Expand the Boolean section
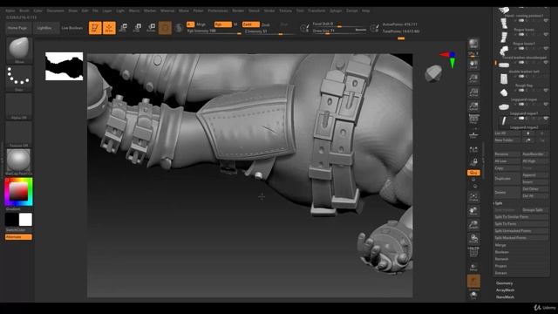The height and width of the screenshot is (314, 558). click(x=502, y=252)
